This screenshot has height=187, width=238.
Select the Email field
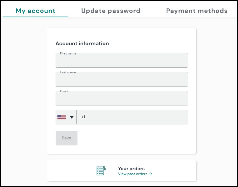click(122, 99)
